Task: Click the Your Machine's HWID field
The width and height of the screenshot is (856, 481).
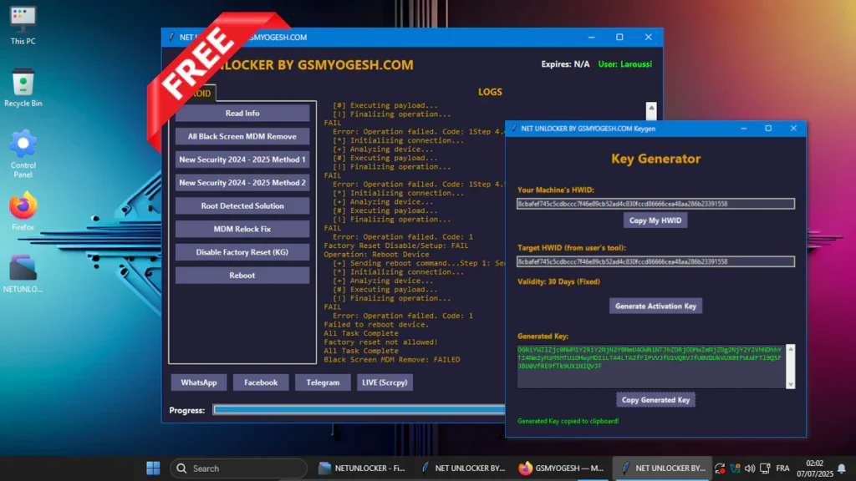Action: [x=655, y=204]
